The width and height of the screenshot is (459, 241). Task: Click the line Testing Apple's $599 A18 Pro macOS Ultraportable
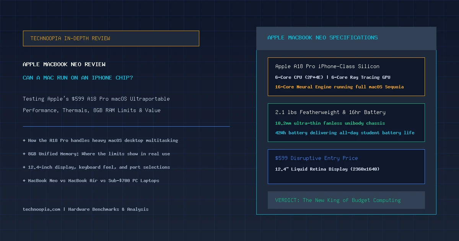pyautogui.click(x=96, y=99)
